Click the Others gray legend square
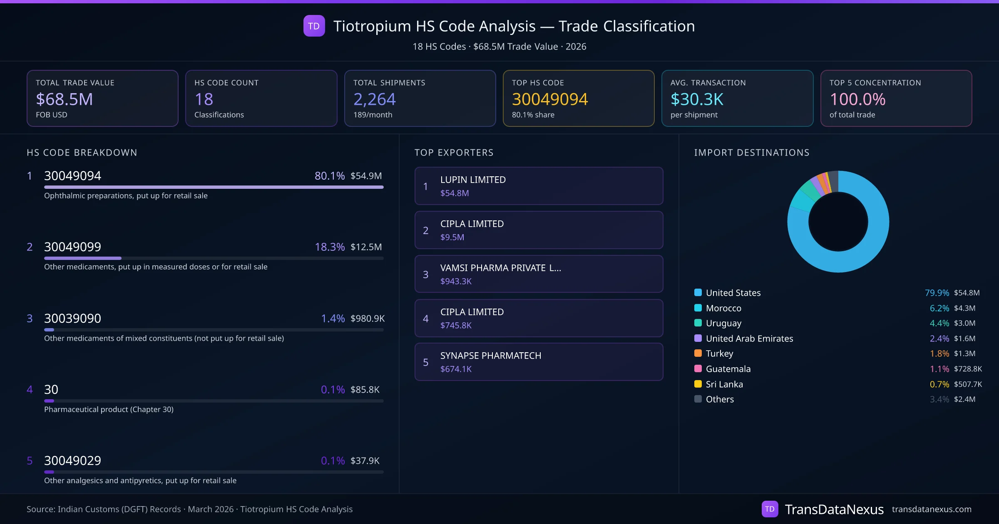 click(698, 399)
